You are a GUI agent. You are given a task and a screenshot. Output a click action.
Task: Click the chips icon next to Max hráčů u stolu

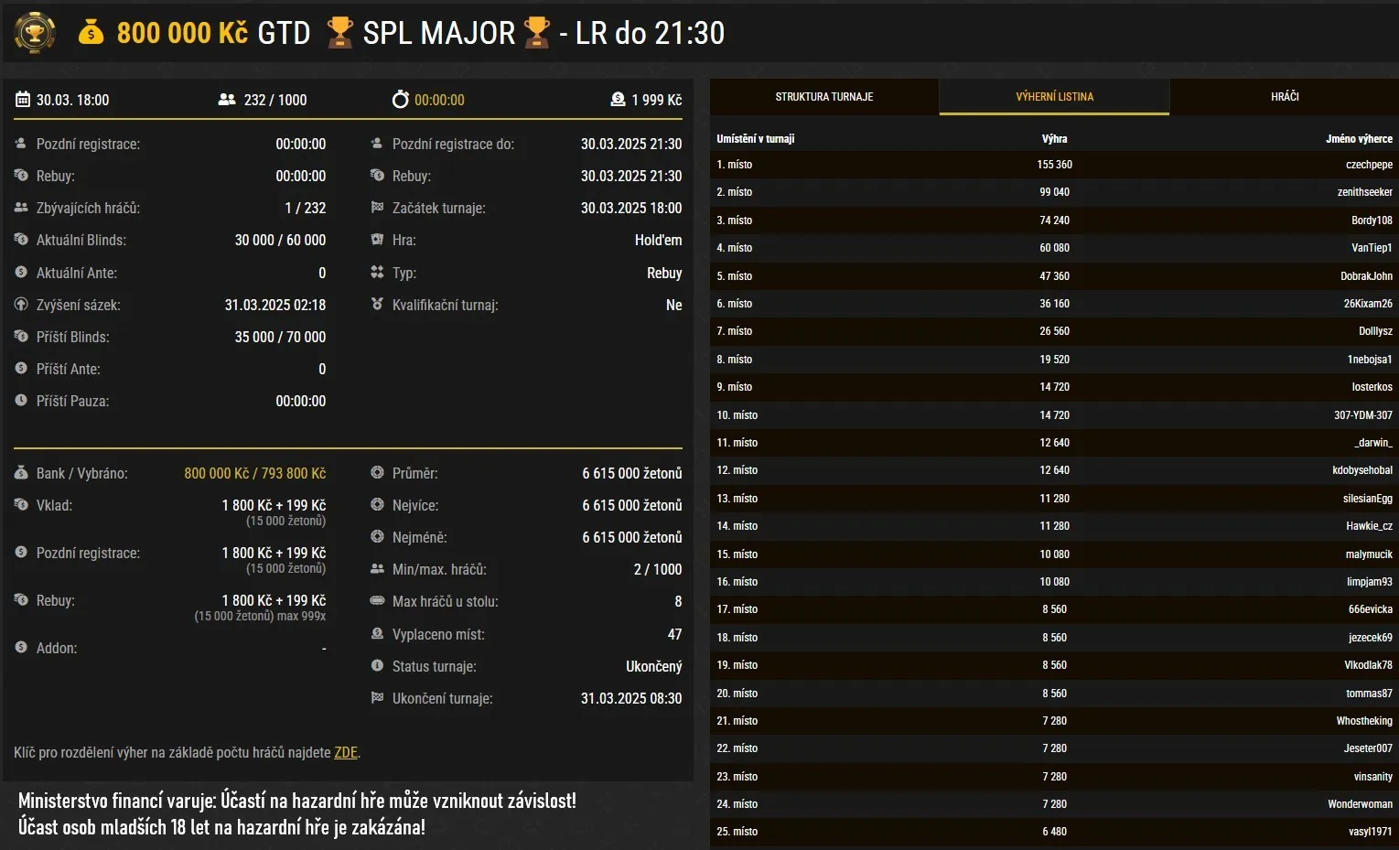coord(376,601)
